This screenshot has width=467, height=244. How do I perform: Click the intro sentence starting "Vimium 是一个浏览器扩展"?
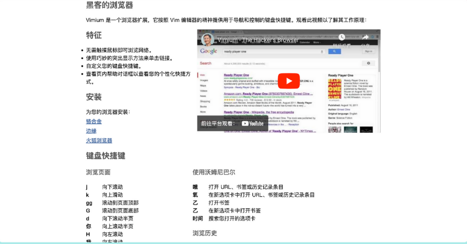click(x=226, y=20)
